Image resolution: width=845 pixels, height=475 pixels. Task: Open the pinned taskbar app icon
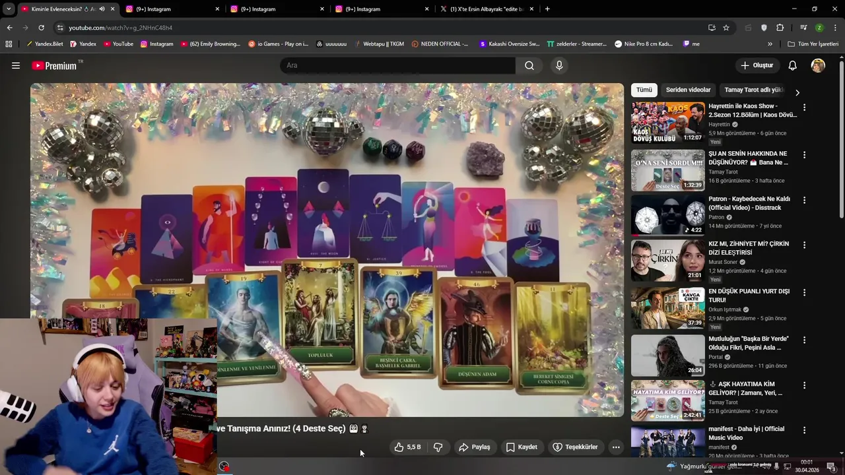(224, 466)
